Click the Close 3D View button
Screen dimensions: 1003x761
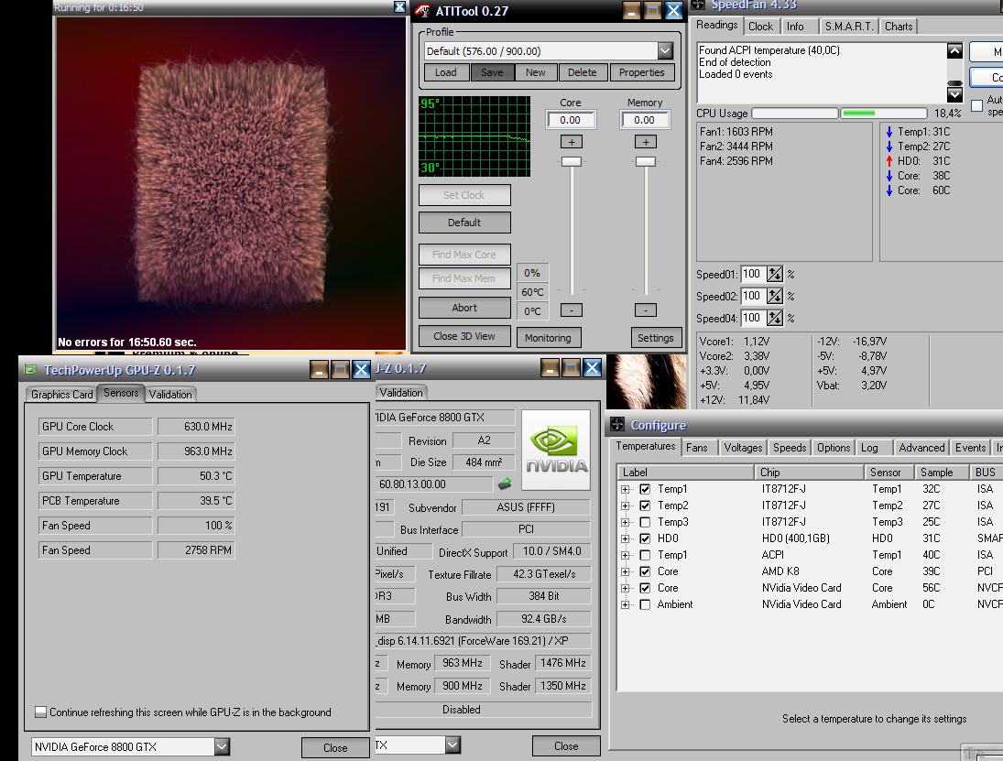click(464, 336)
